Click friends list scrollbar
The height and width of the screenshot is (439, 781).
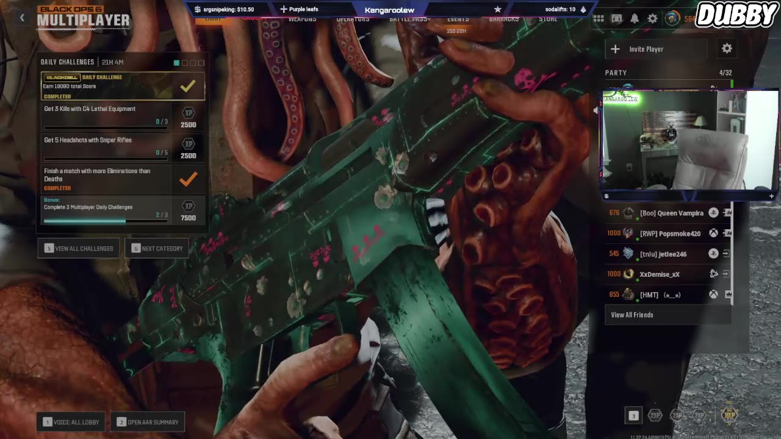pyautogui.click(x=732, y=253)
